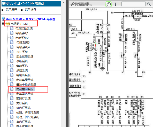
Task: Click the 菜单展开 expand menu button
Action: tap(11, 10)
